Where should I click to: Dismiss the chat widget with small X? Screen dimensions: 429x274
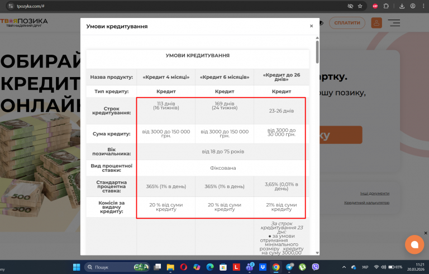tap(426, 233)
